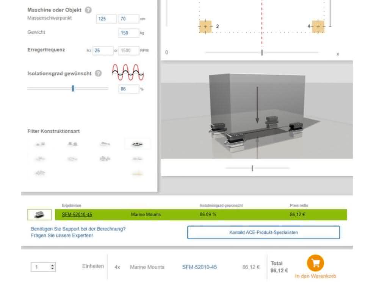
Task: Click Kontakt ACE-Produkt-Spezialisten button
Action: [263, 233]
